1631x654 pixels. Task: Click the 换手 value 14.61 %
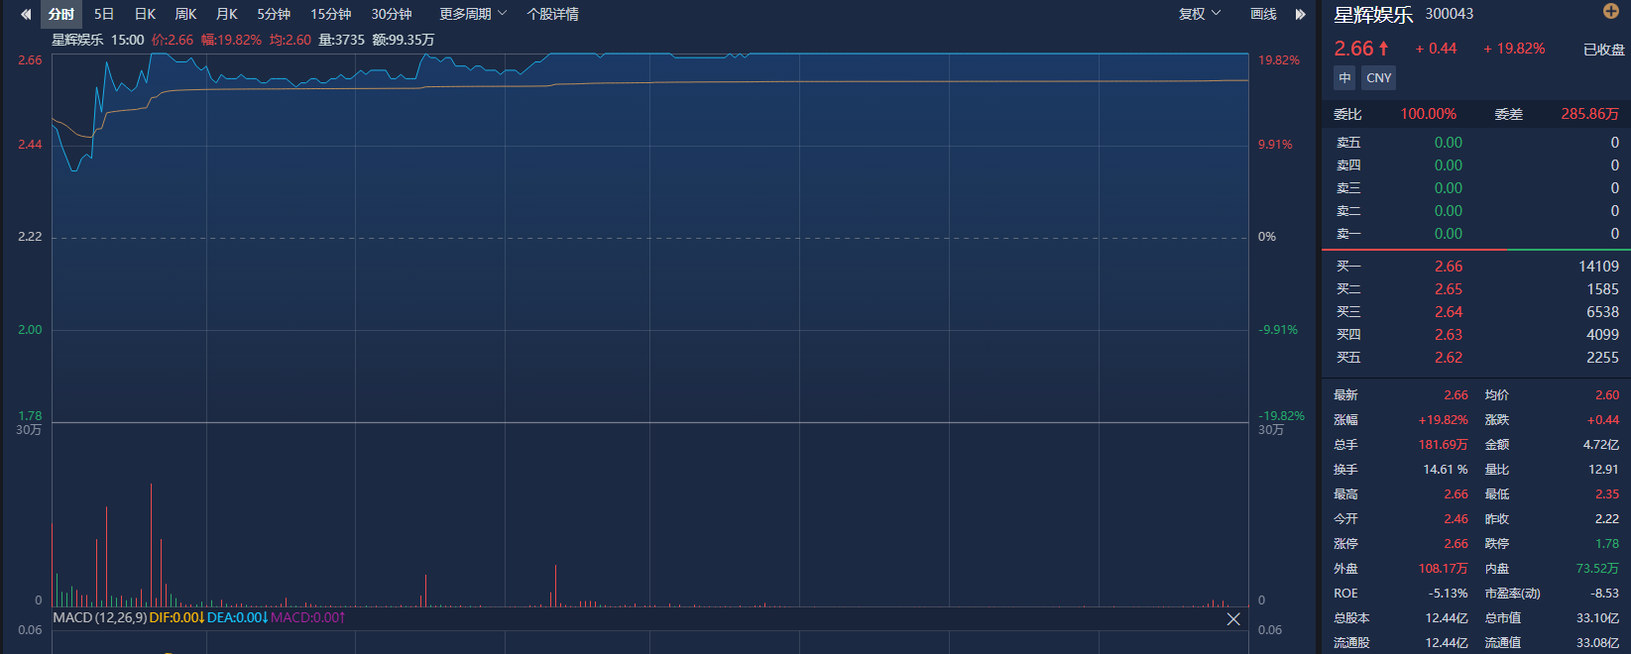(1446, 470)
